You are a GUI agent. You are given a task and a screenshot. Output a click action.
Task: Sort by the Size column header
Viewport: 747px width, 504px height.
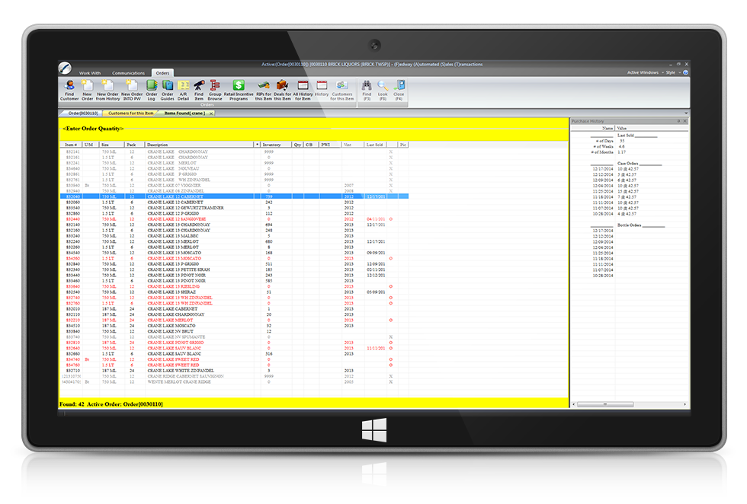pos(112,144)
